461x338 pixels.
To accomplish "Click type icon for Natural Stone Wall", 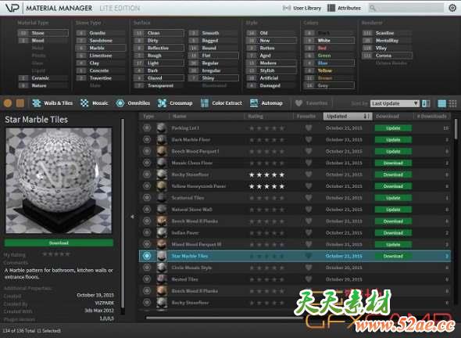I will click(147, 210).
